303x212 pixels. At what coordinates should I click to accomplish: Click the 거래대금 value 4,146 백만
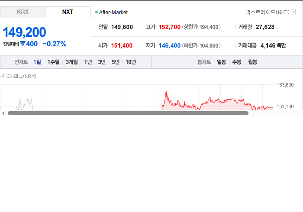(273, 45)
